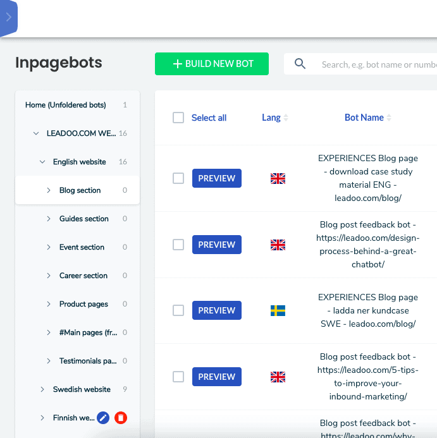Expand the Event section folder
437x438 pixels.
point(48,247)
